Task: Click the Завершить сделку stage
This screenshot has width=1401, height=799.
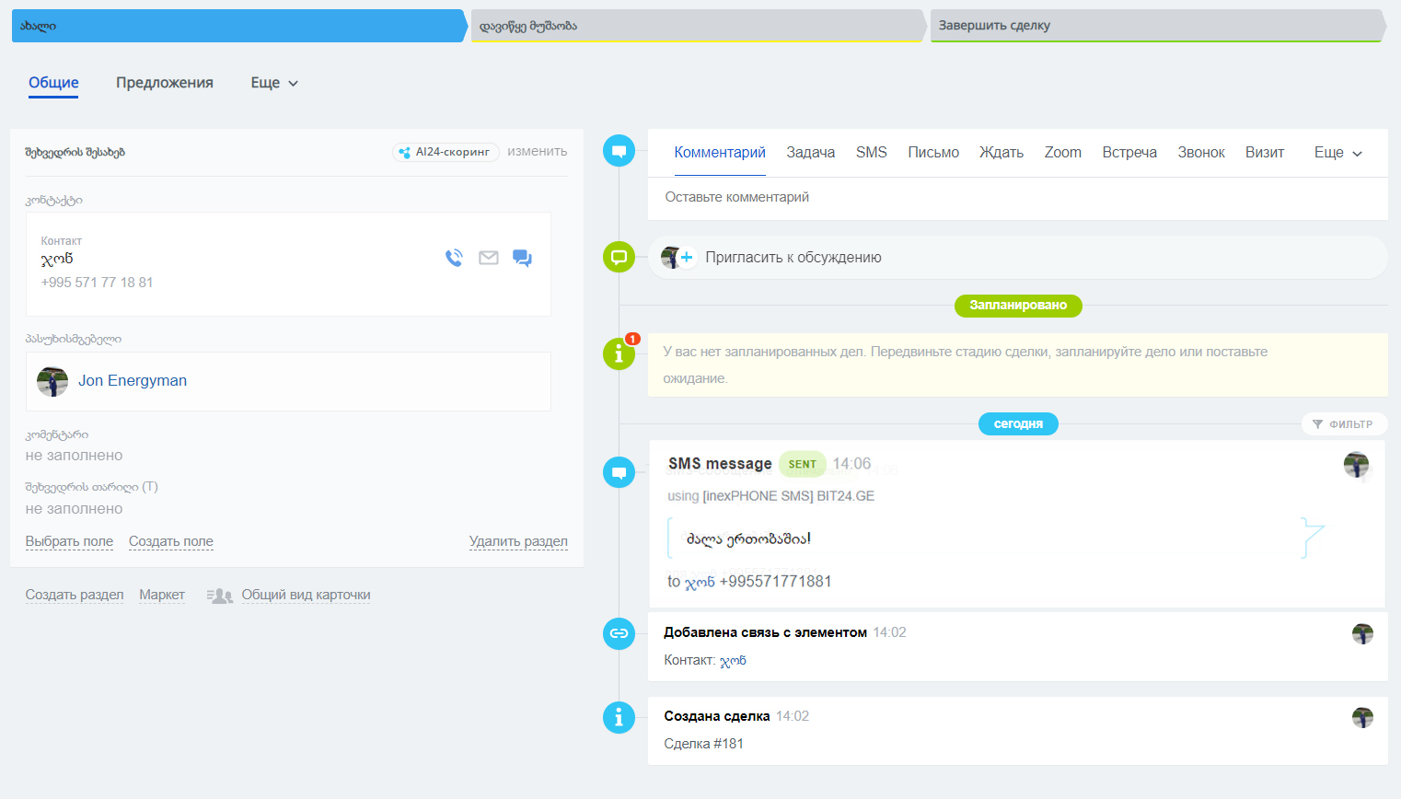Action: point(1157,26)
